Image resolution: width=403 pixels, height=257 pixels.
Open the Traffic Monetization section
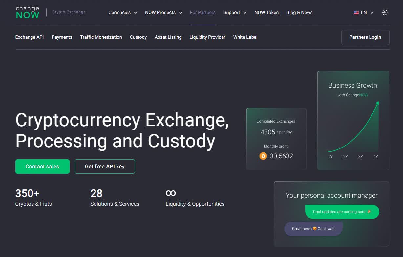click(101, 37)
